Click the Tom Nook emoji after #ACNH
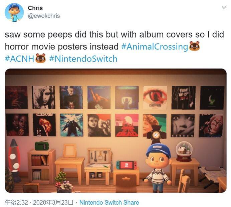 tap(40, 58)
